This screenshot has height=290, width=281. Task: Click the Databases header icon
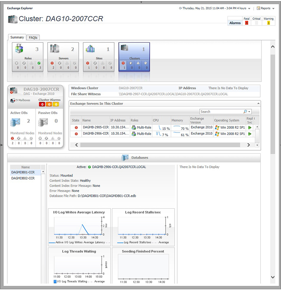125,158
